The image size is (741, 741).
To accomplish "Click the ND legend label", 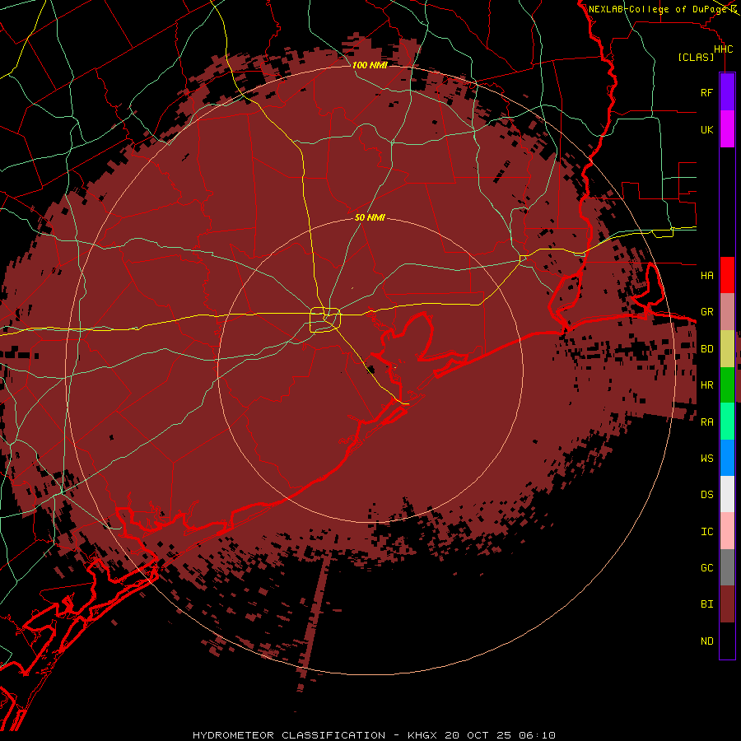I will (706, 641).
